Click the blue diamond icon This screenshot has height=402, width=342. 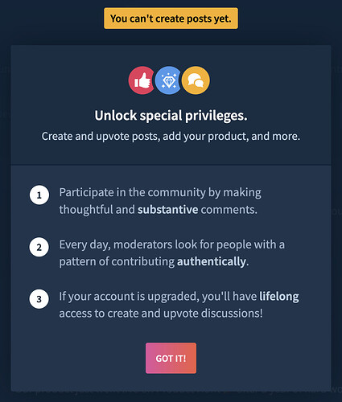169,80
